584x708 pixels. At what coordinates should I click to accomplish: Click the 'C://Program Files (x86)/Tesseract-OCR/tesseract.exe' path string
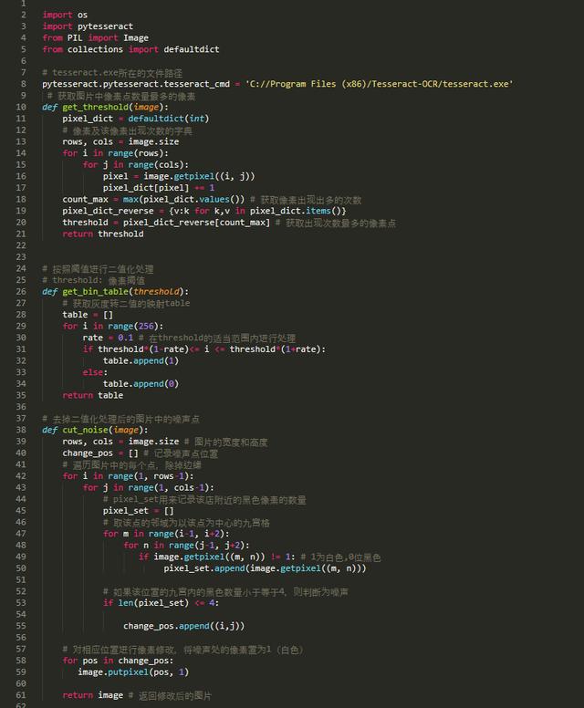coord(379,84)
